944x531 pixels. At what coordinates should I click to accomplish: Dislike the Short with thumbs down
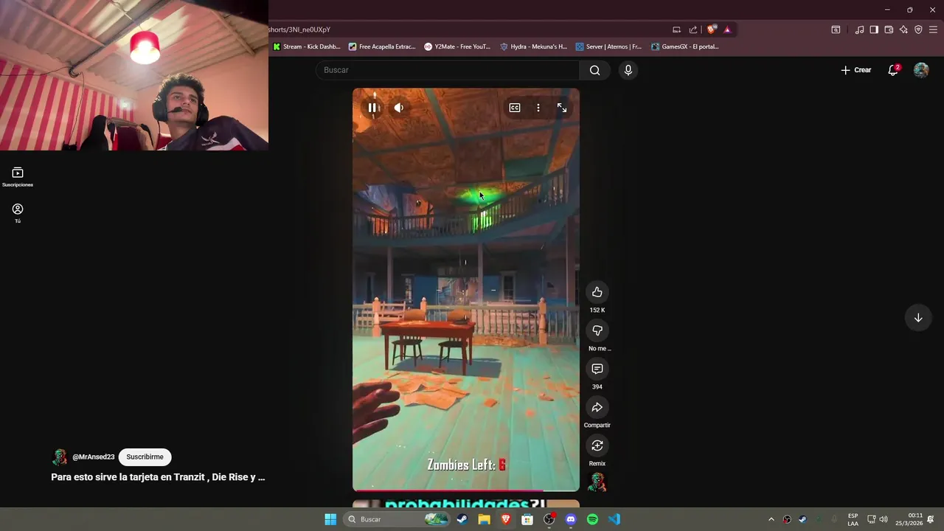597,330
